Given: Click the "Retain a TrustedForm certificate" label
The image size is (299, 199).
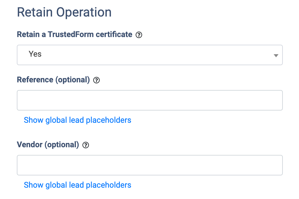Looking at the screenshot, I should coord(74,35).
